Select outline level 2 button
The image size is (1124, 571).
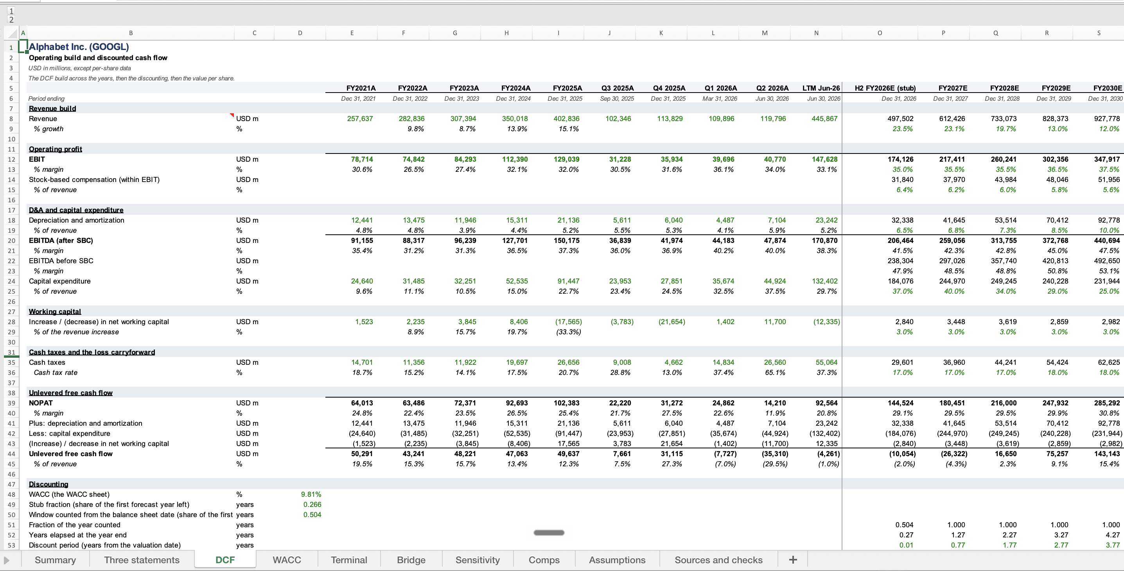click(11, 20)
